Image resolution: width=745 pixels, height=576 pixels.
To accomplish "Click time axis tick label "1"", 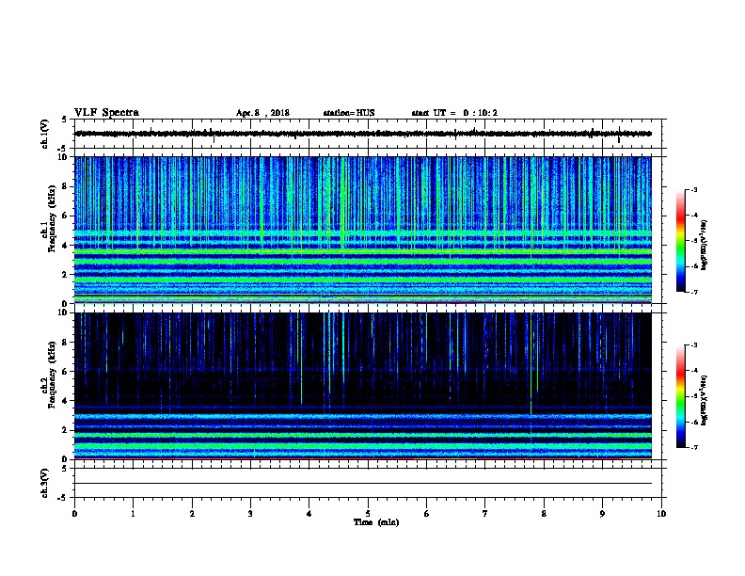I will 133,514.
